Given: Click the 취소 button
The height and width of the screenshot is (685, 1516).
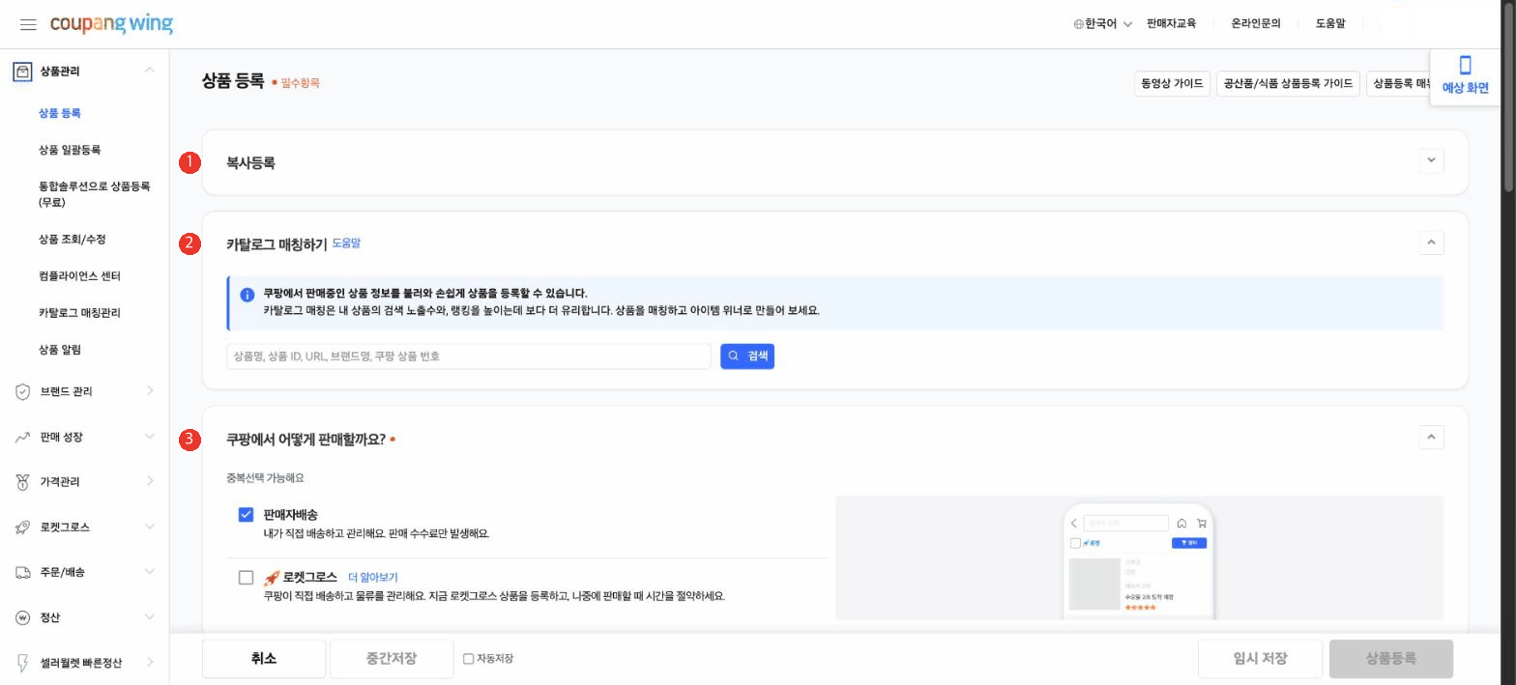Looking at the screenshot, I should [264, 659].
